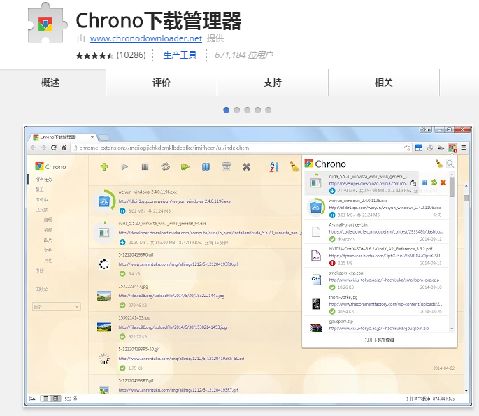Image resolution: width=479 pixels, height=416 pixels.
Task: Click the green Start All icon
Action: pyautogui.click(x=185, y=167)
